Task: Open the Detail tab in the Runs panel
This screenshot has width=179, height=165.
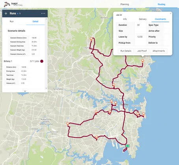Action: pyautogui.click(x=35, y=21)
